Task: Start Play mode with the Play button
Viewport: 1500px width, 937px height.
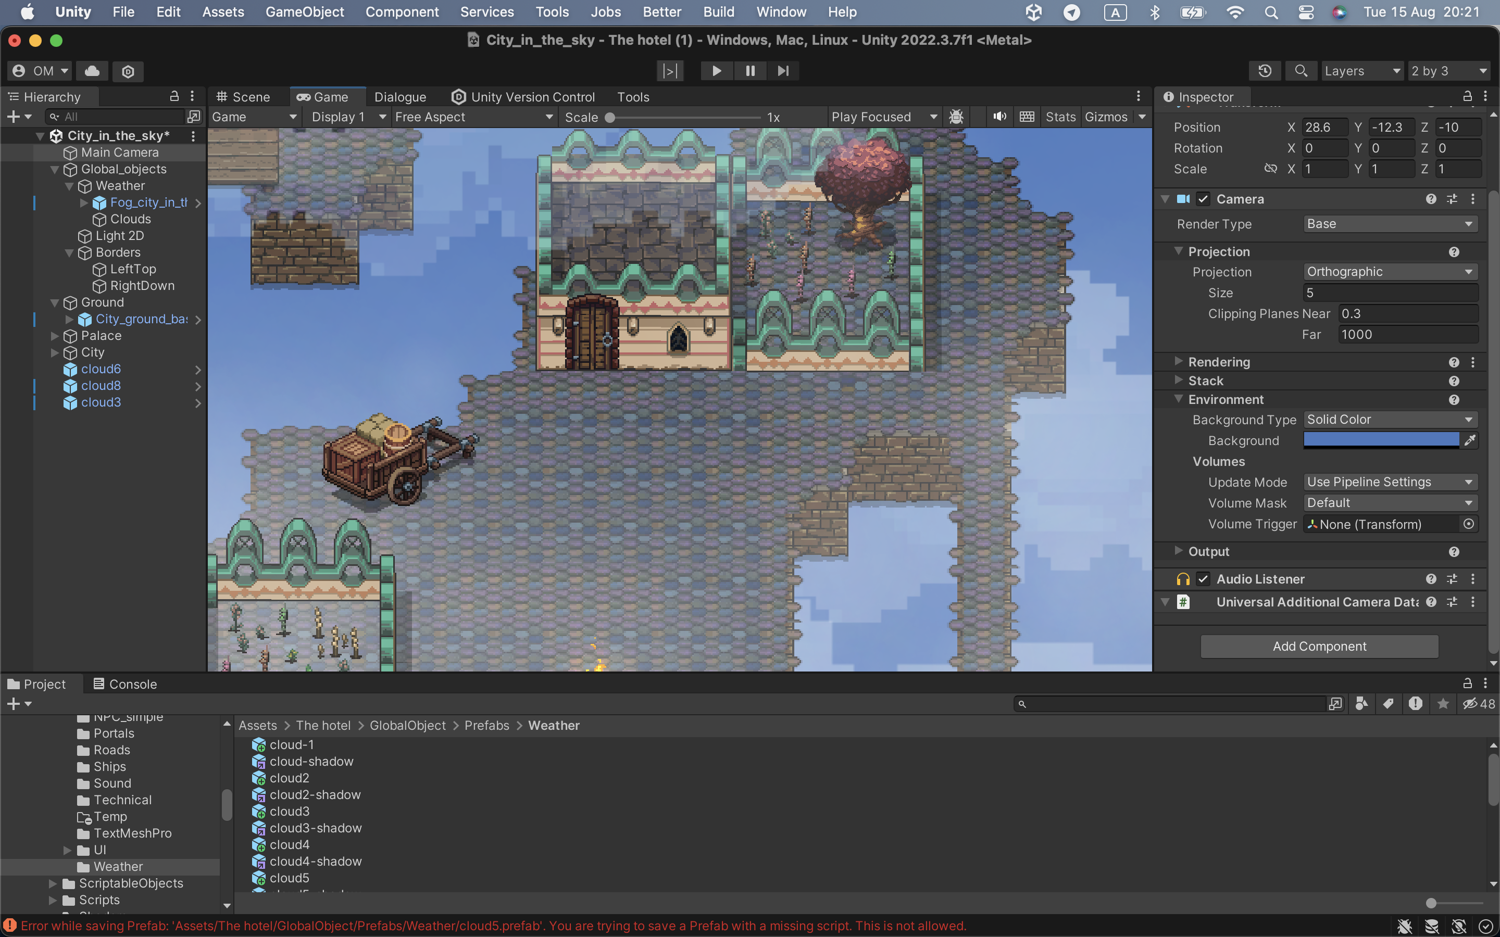Action: click(x=717, y=71)
